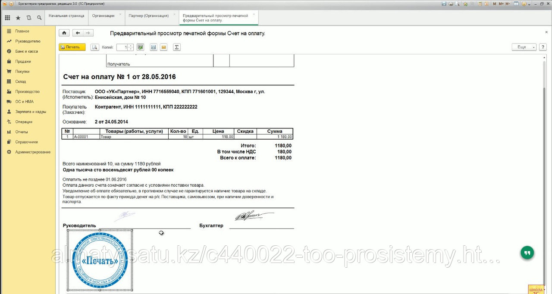552x294 pixels.
Task: Open the sections grid menu icon
Action: tap(7, 18)
